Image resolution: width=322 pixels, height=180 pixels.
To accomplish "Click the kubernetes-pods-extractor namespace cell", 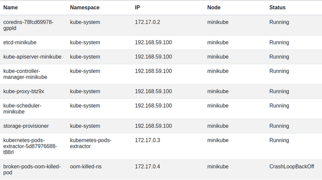I will coord(91,143).
